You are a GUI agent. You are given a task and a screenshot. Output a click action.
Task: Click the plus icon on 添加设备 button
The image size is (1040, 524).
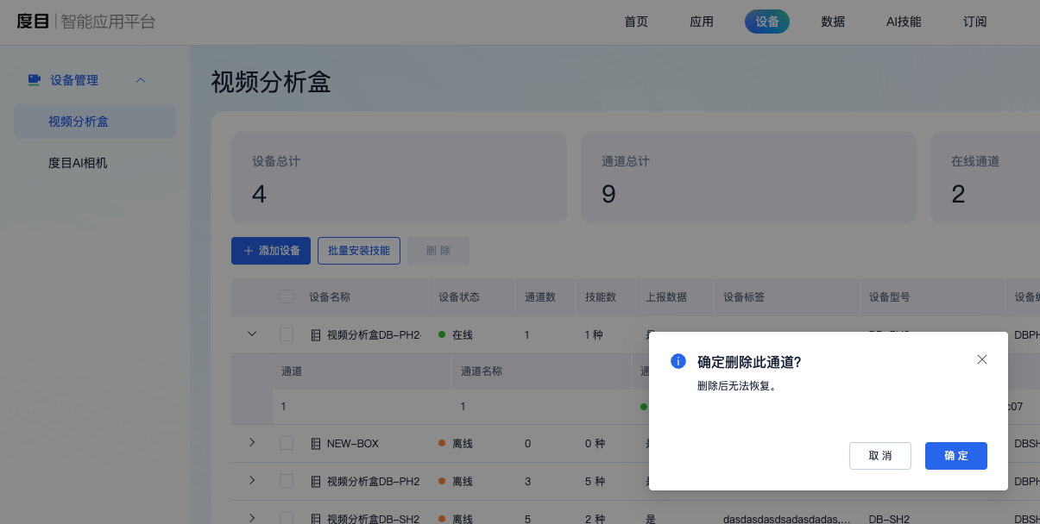tap(247, 250)
